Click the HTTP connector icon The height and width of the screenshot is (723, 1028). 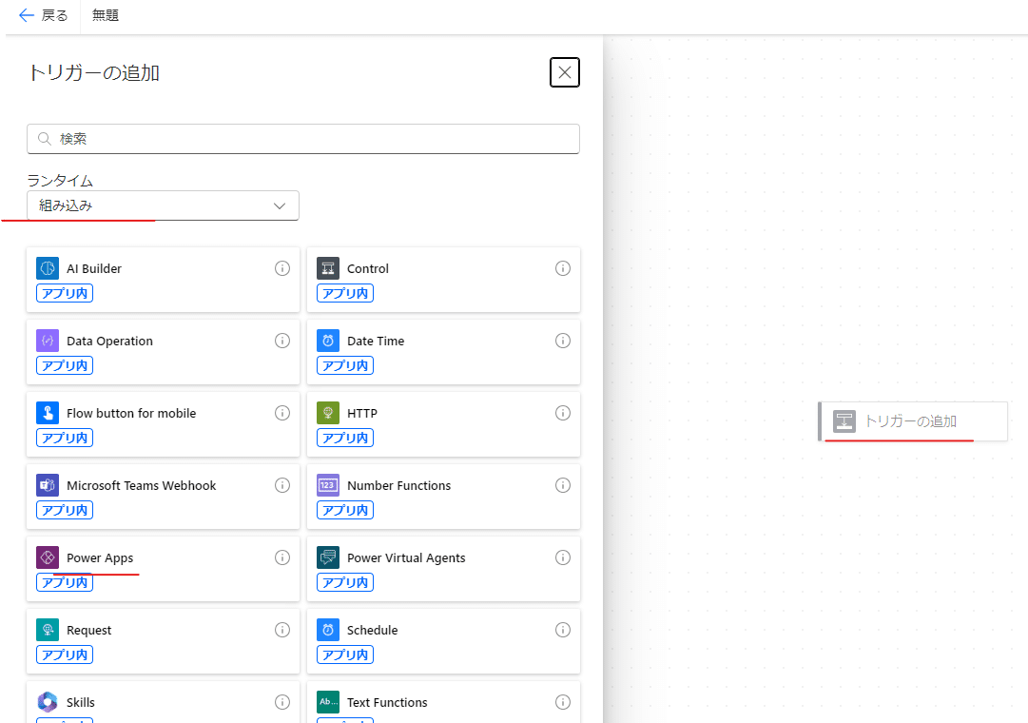click(x=328, y=413)
